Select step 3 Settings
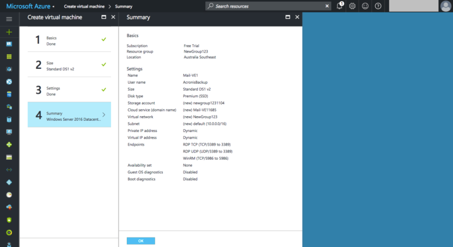 [x=70, y=91]
